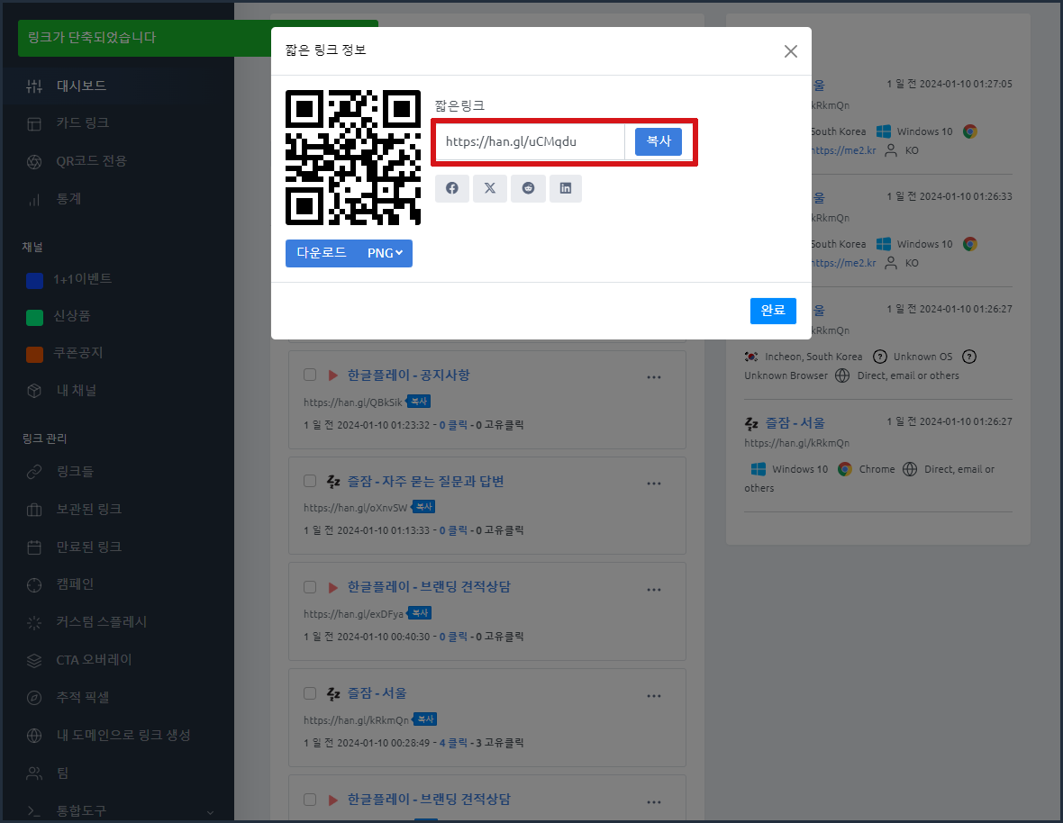Open options menu for 즐잠 - 자주 묻는 질문과 답변

[653, 484]
